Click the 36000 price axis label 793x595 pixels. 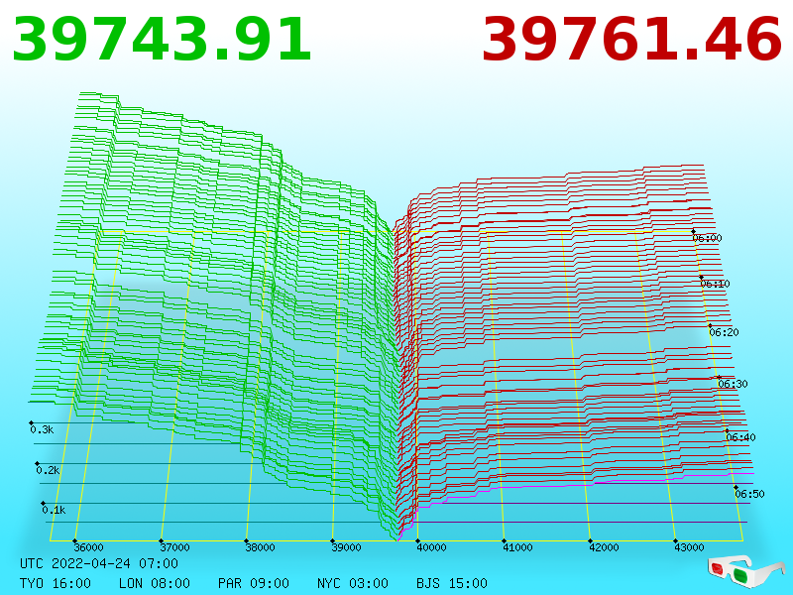coord(88,547)
